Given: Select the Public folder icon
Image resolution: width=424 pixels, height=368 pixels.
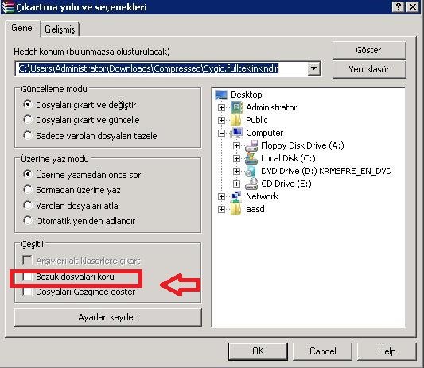Looking at the screenshot, I should (x=235, y=120).
